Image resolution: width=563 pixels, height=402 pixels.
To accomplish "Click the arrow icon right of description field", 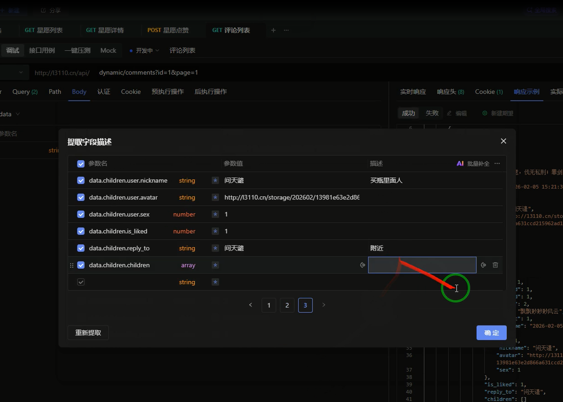I will pyautogui.click(x=484, y=265).
